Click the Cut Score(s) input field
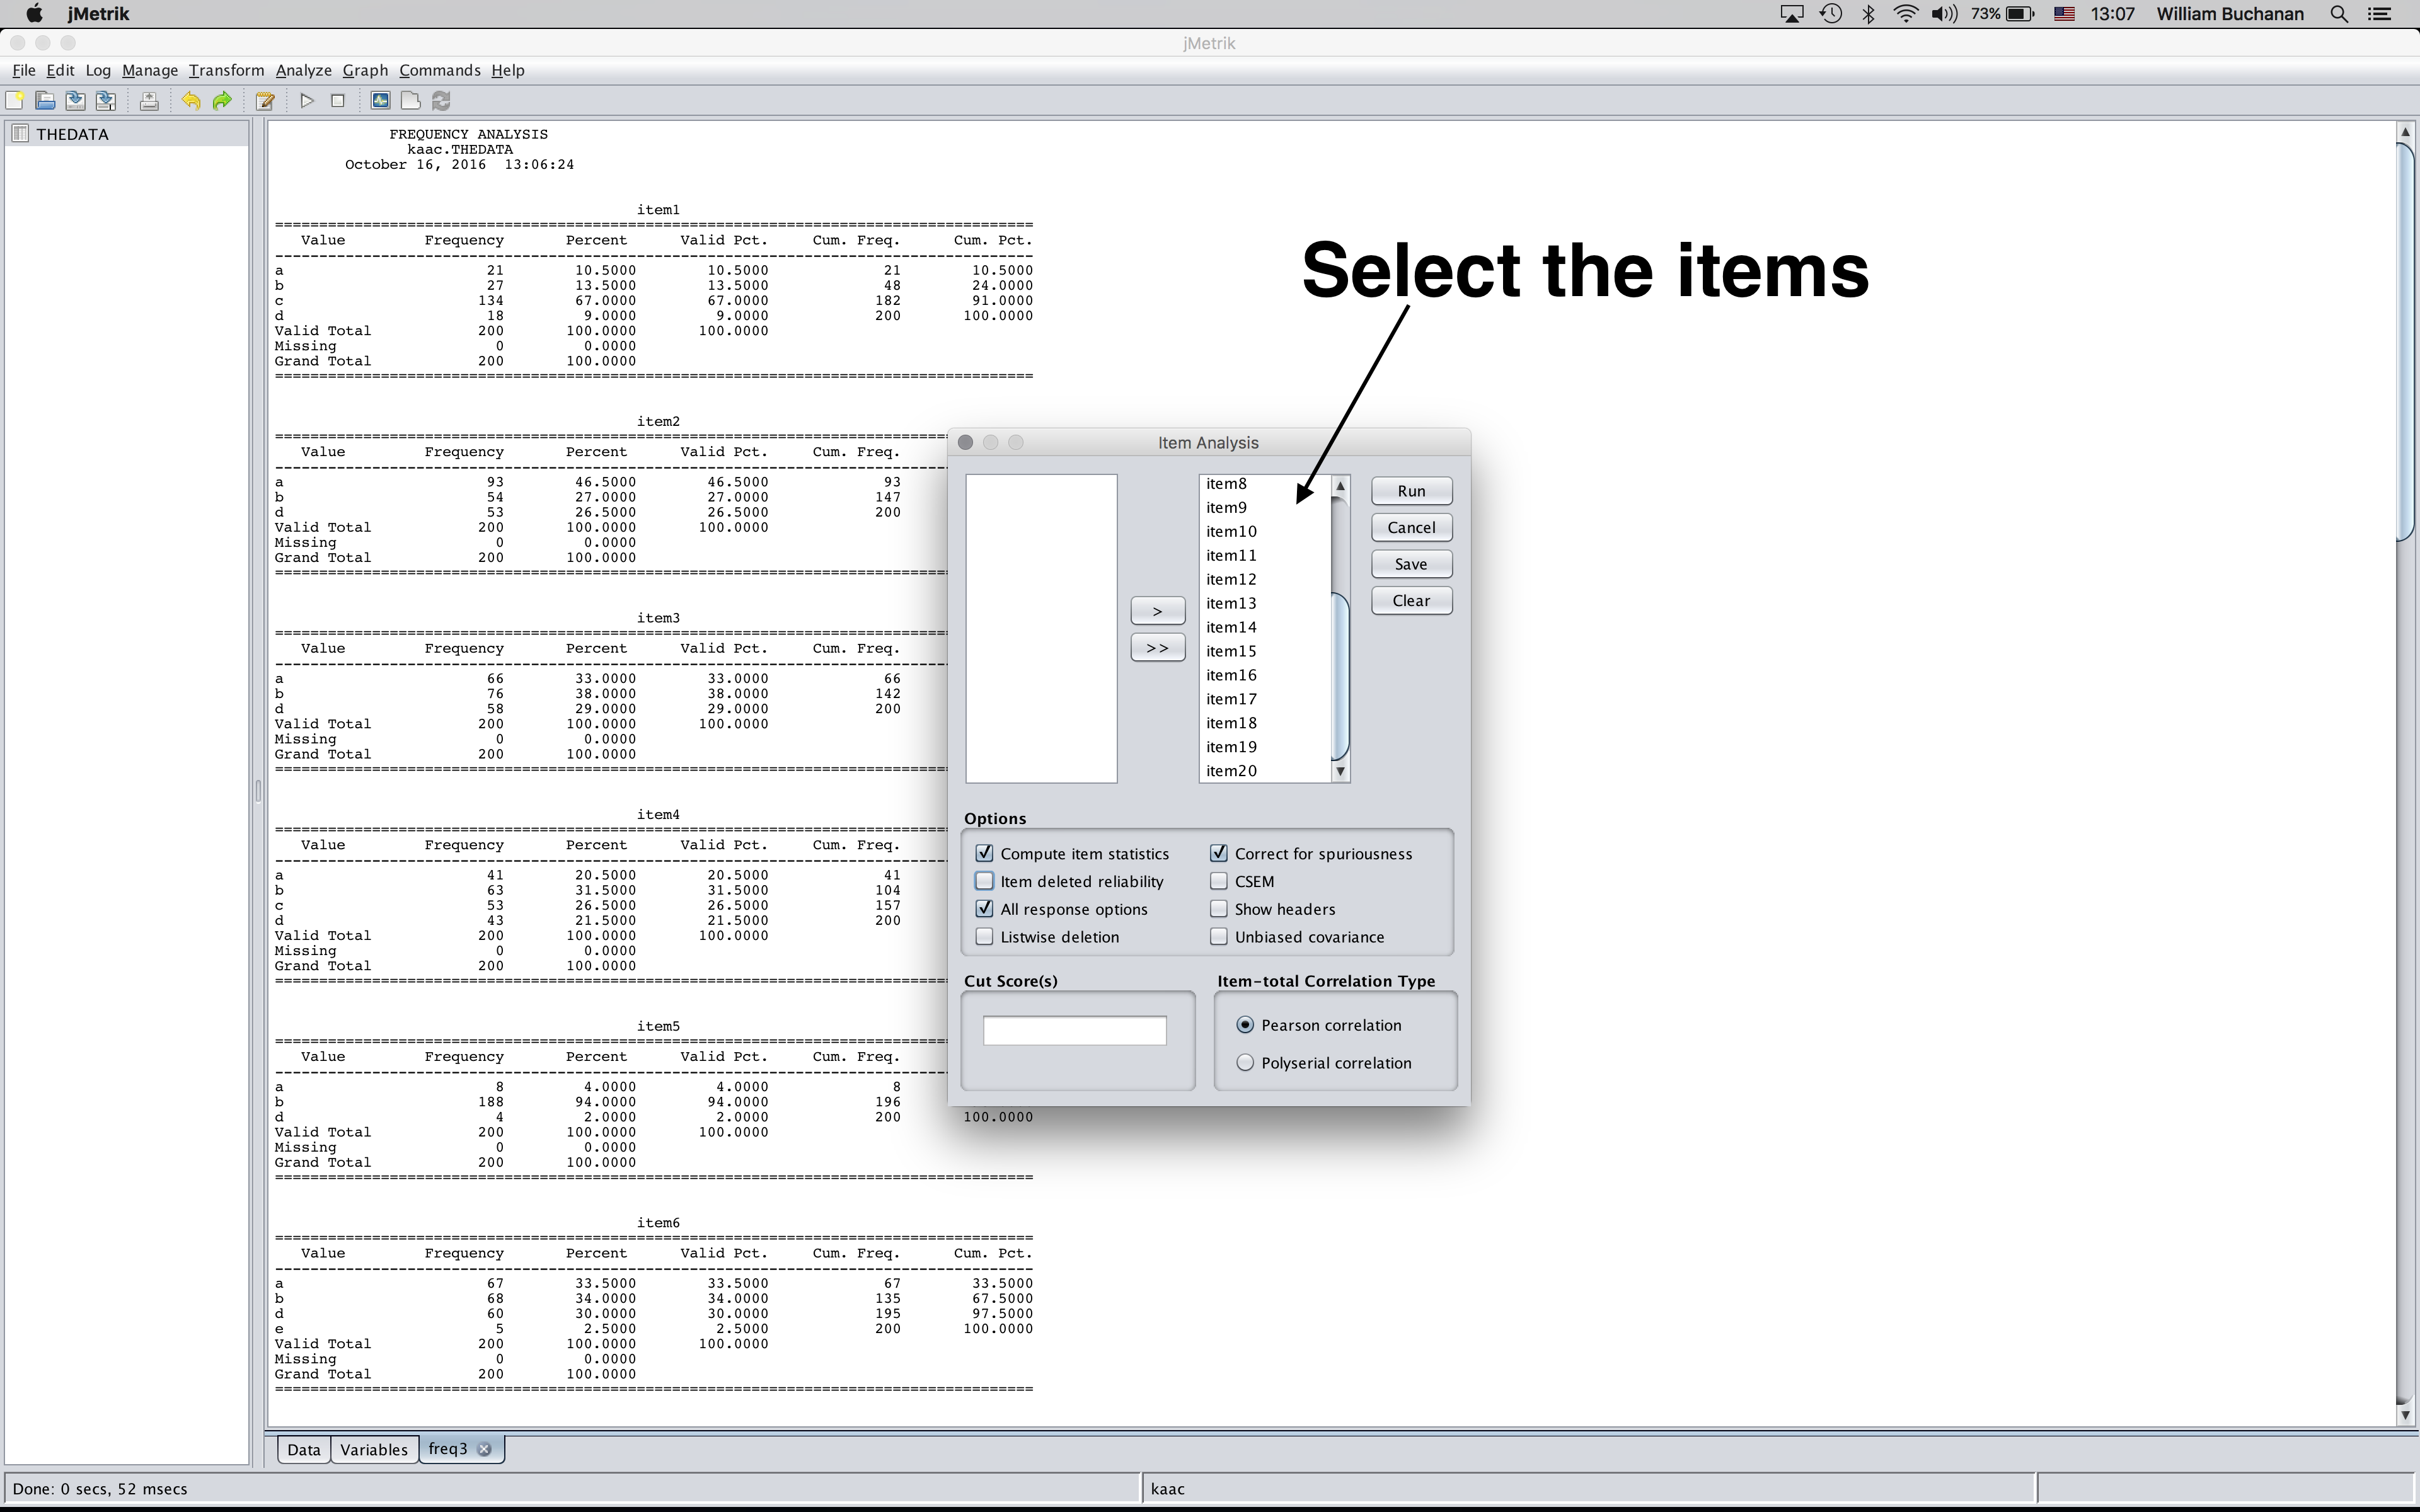Image resolution: width=2420 pixels, height=1512 pixels. (x=1074, y=1030)
